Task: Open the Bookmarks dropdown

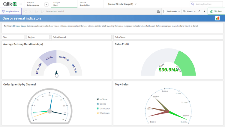Action: click(172, 11)
